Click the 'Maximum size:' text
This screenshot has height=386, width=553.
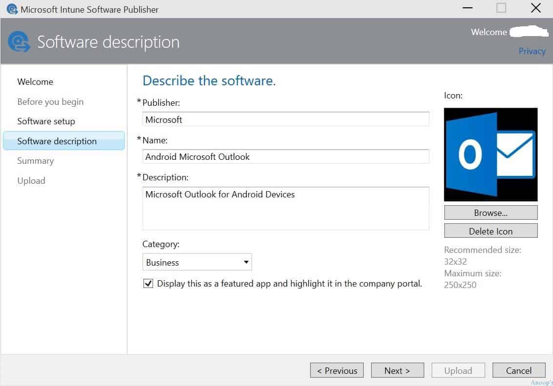point(473,273)
